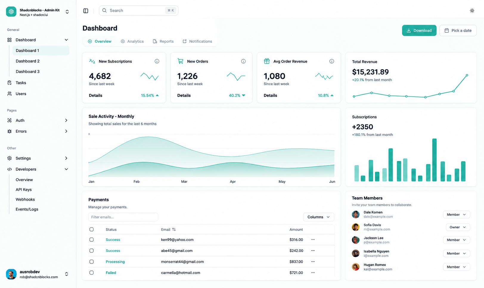The image size is (484, 288).
Task: Change Dale Komen's Member role dropdown
Action: tap(456, 215)
